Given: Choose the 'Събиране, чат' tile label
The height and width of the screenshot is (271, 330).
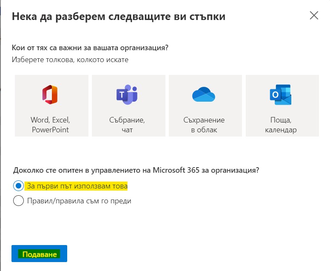Looking at the screenshot, I should click(x=127, y=125).
